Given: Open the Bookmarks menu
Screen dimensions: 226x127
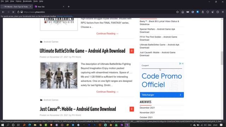Looking at the screenshot, I should click(27, 1).
